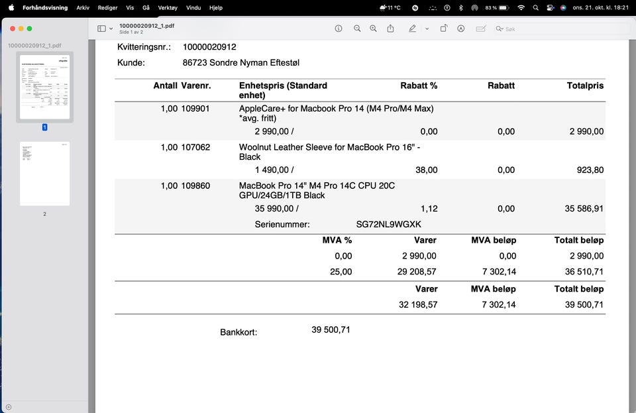Toggle the sidebar view button in toolbar
The height and width of the screenshot is (413, 636).
pyautogui.click(x=101, y=29)
